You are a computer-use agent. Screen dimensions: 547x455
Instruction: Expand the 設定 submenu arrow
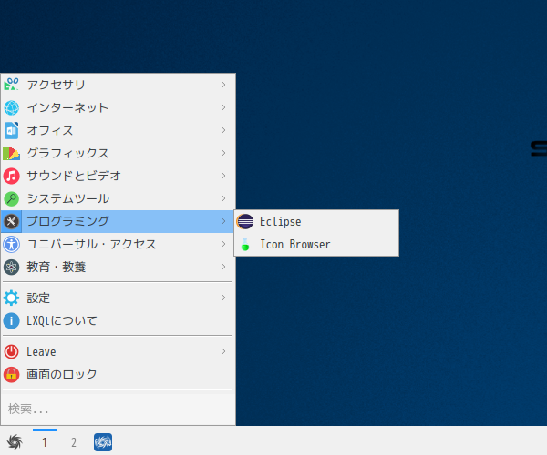click(x=223, y=298)
